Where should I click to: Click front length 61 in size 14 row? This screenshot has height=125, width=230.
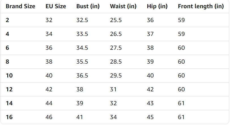pos(181,103)
